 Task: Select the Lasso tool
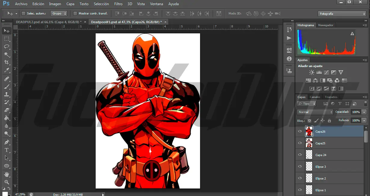click(x=7, y=47)
